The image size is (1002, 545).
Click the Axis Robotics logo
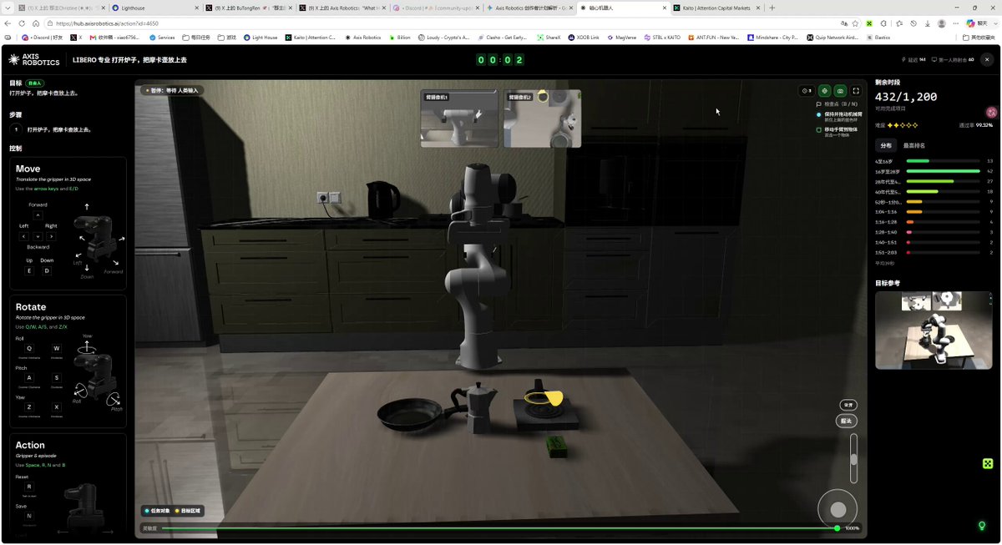pos(34,60)
